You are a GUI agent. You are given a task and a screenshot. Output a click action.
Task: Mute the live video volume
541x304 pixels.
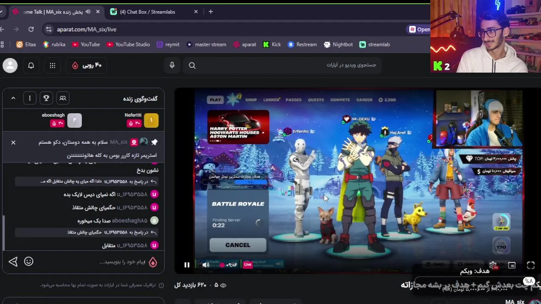tap(206, 265)
